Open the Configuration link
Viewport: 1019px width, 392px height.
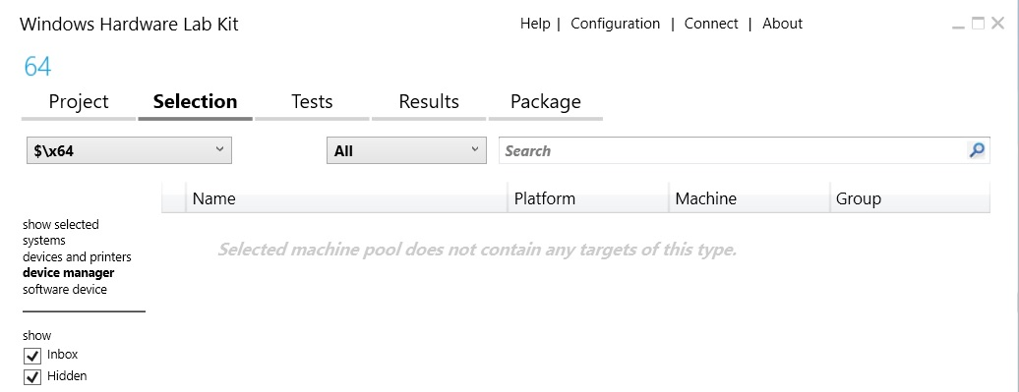pos(616,24)
